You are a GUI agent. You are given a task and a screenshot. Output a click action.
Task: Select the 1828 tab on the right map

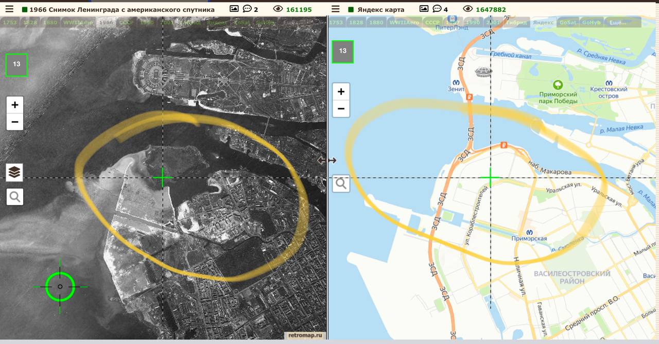[356, 23]
